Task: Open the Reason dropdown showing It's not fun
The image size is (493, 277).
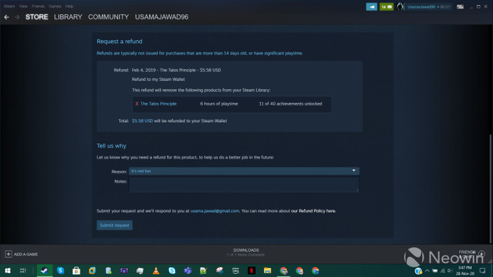Action: [244, 171]
